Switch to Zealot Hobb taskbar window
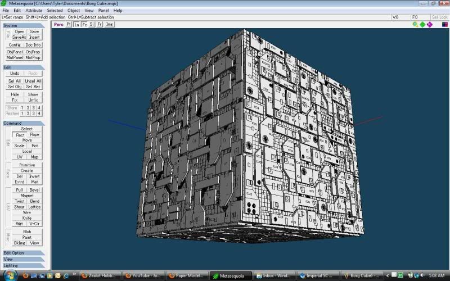This screenshot has width=450, height=281. [x=100, y=275]
